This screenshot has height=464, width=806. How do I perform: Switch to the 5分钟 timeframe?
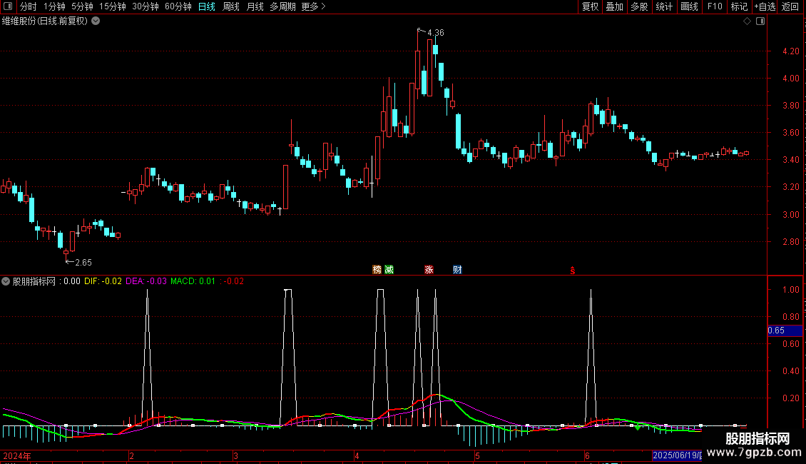(82, 6)
